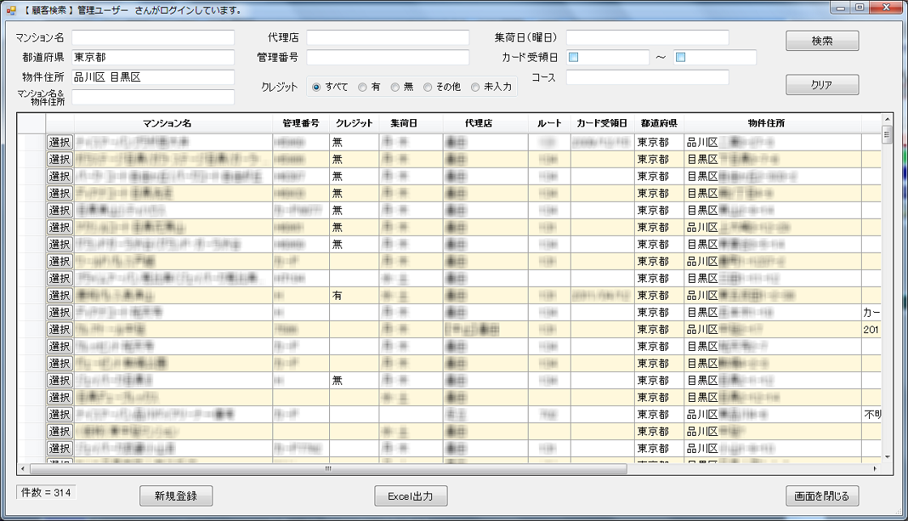Click the app icon in title bar

pyautogui.click(x=11, y=9)
